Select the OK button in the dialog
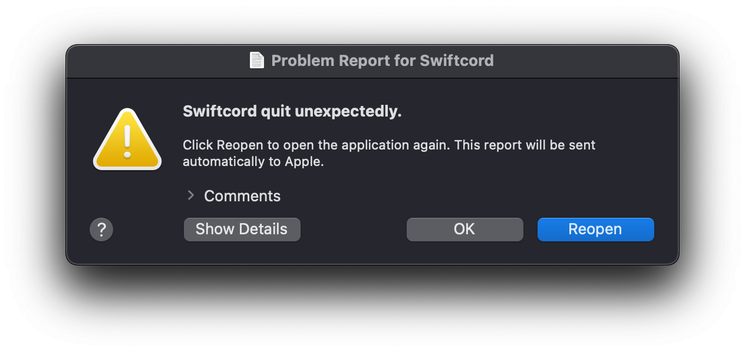The height and width of the screenshot is (352, 745). (464, 229)
